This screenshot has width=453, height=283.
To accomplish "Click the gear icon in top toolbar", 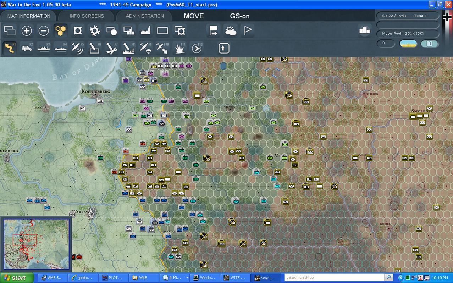I will click(x=95, y=31).
